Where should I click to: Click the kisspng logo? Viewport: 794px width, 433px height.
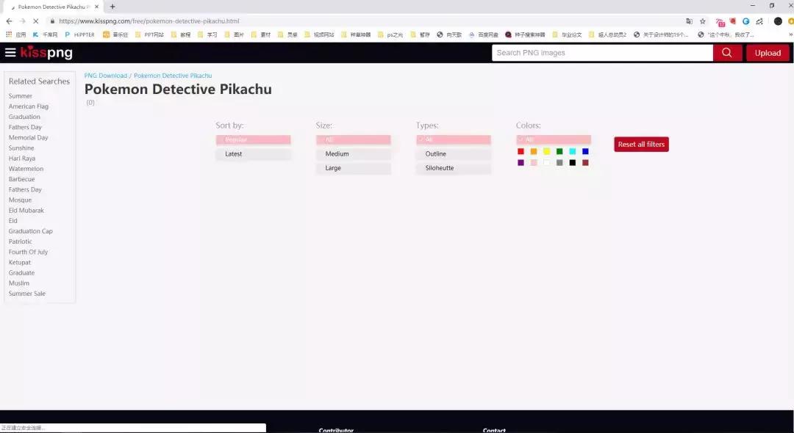46,53
